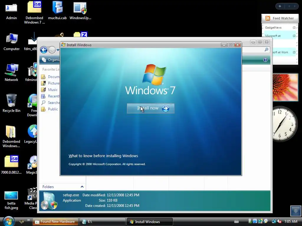
Task: Click previous gadget page arrow in sidebar
Action: pos(289,6)
